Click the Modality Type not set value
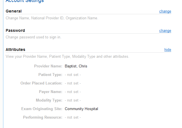 pyautogui.click(x=73, y=100)
